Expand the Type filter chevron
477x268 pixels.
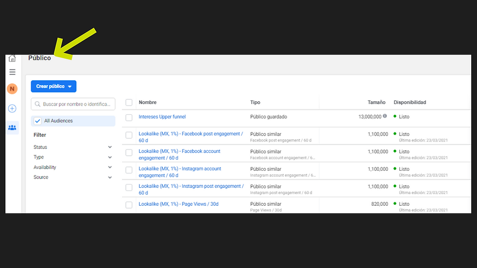(x=110, y=157)
